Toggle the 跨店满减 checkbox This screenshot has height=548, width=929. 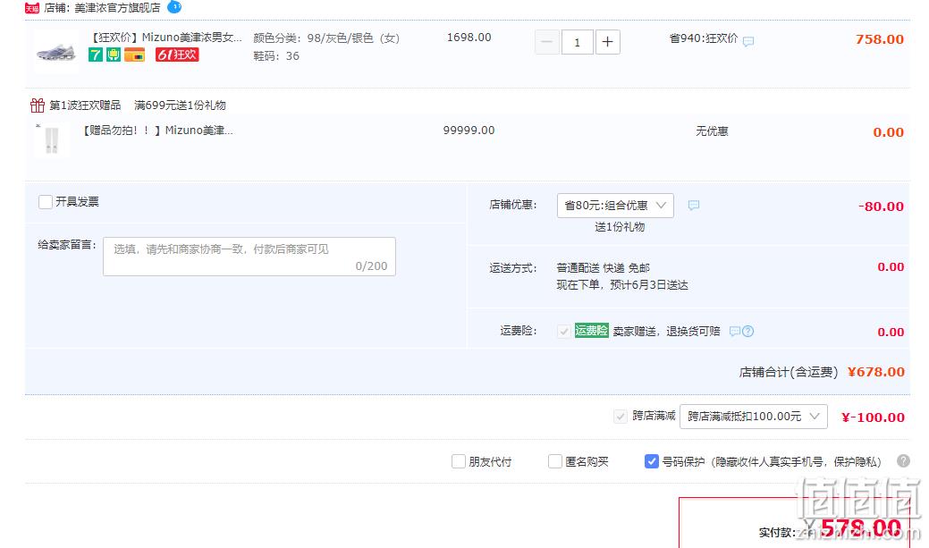click(621, 416)
